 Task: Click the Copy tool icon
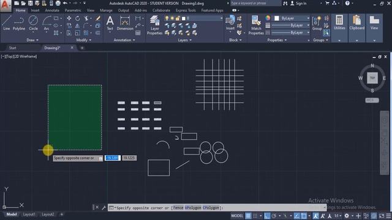click(x=69, y=26)
